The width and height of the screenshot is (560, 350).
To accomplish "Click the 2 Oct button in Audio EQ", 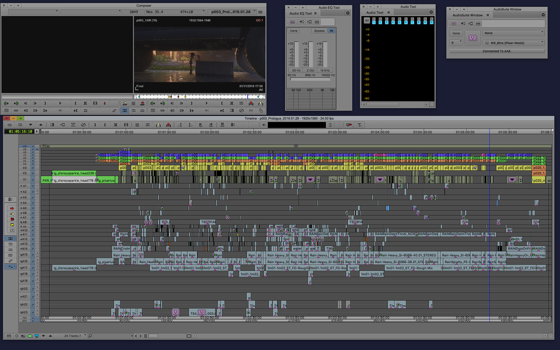I will click(311, 70).
